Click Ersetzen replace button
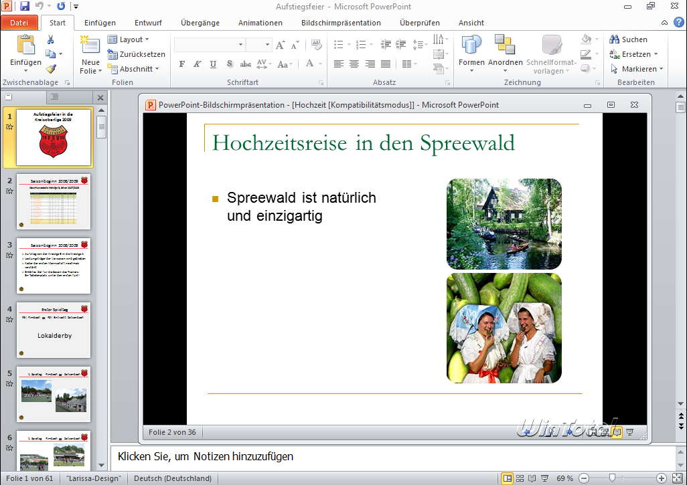This screenshot has height=485, width=687. coord(633,54)
